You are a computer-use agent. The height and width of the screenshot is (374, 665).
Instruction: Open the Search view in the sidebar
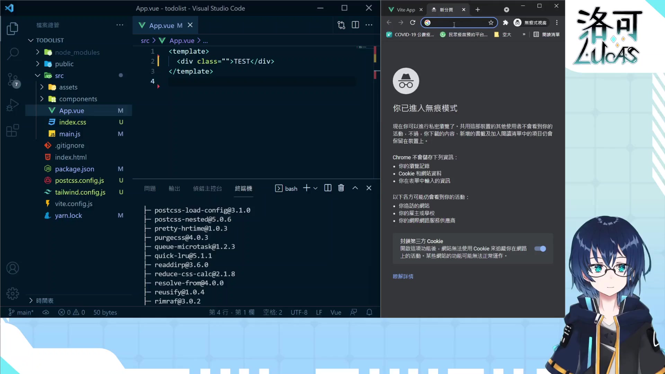(x=13, y=54)
